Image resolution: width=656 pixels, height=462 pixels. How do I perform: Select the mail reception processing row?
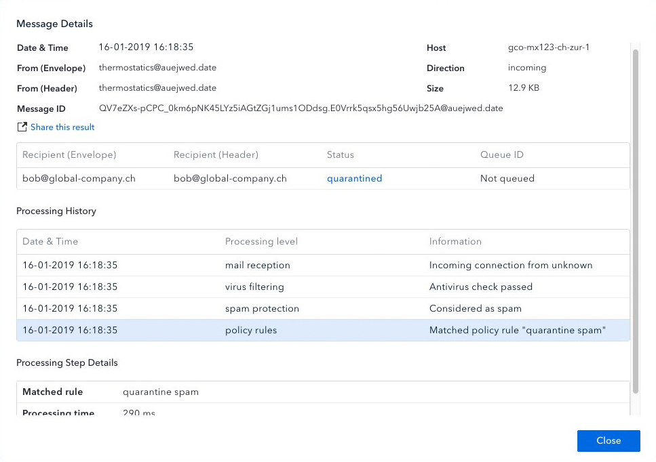coord(323,266)
